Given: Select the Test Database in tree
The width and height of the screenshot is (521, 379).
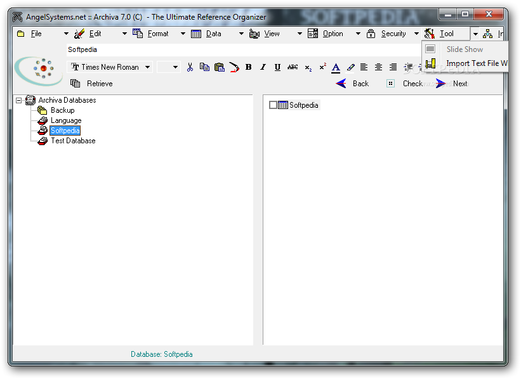Looking at the screenshot, I should pos(73,141).
